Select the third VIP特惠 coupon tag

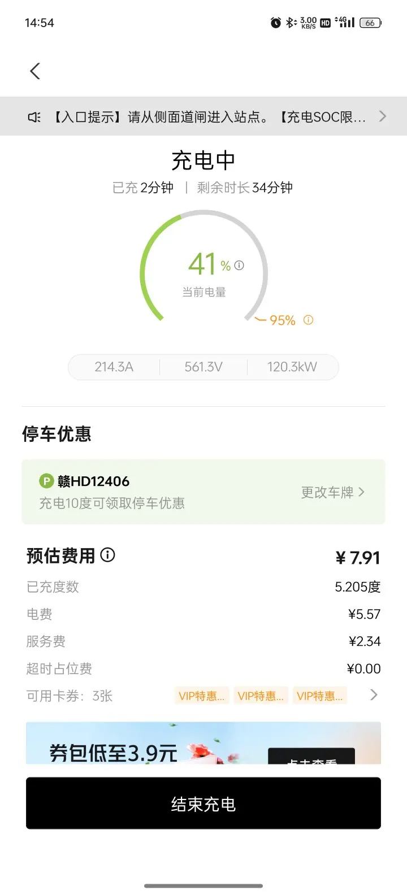(x=319, y=696)
